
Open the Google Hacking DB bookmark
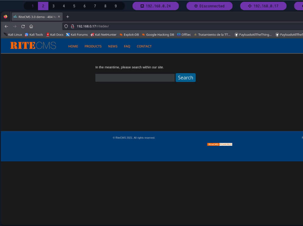pos(158,34)
